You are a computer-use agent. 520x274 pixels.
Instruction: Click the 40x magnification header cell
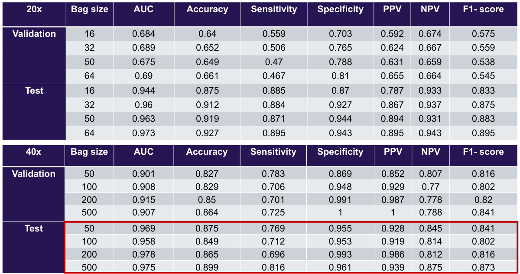34,152
